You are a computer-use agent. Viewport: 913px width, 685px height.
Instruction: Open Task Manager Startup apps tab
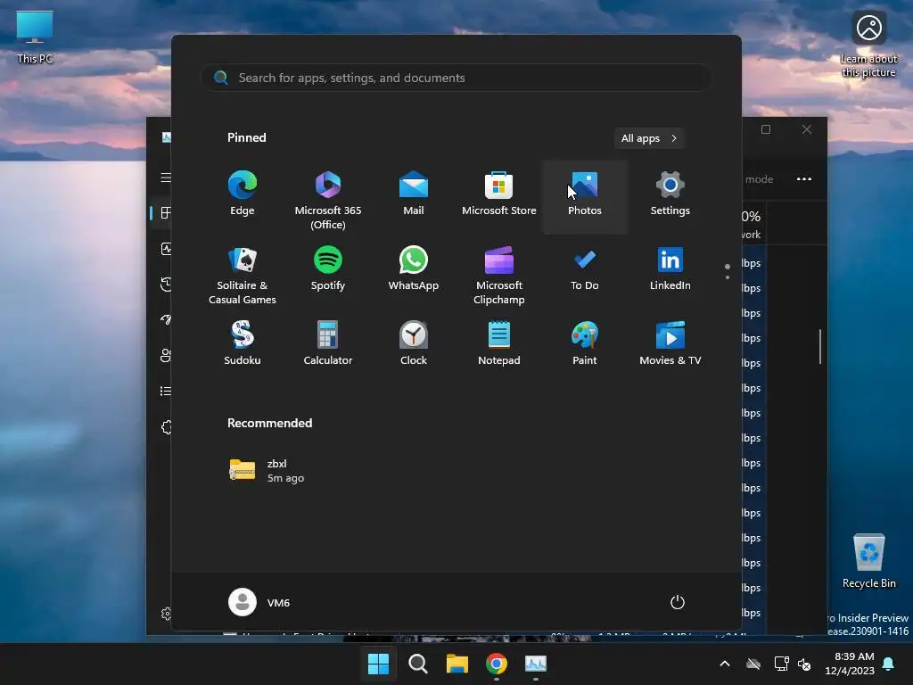166,320
